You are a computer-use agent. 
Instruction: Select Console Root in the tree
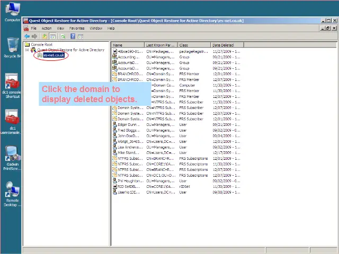tap(41, 44)
